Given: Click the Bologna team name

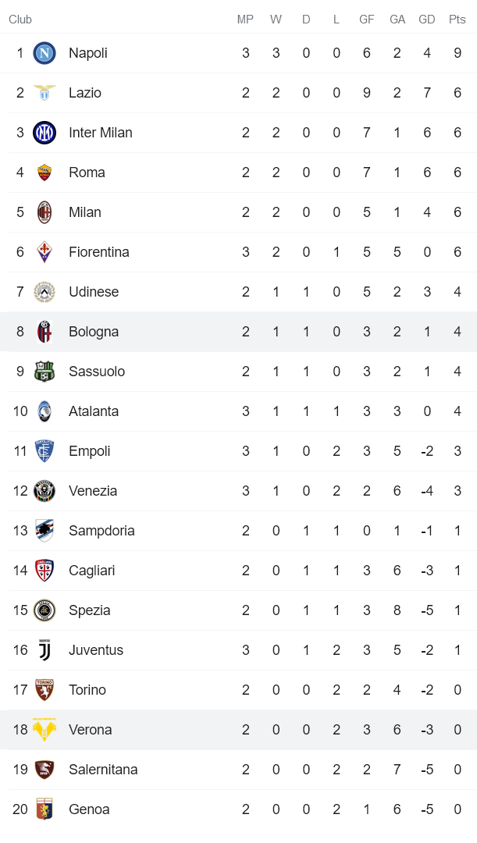Looking at the screenshot, I should click(94, 332).
